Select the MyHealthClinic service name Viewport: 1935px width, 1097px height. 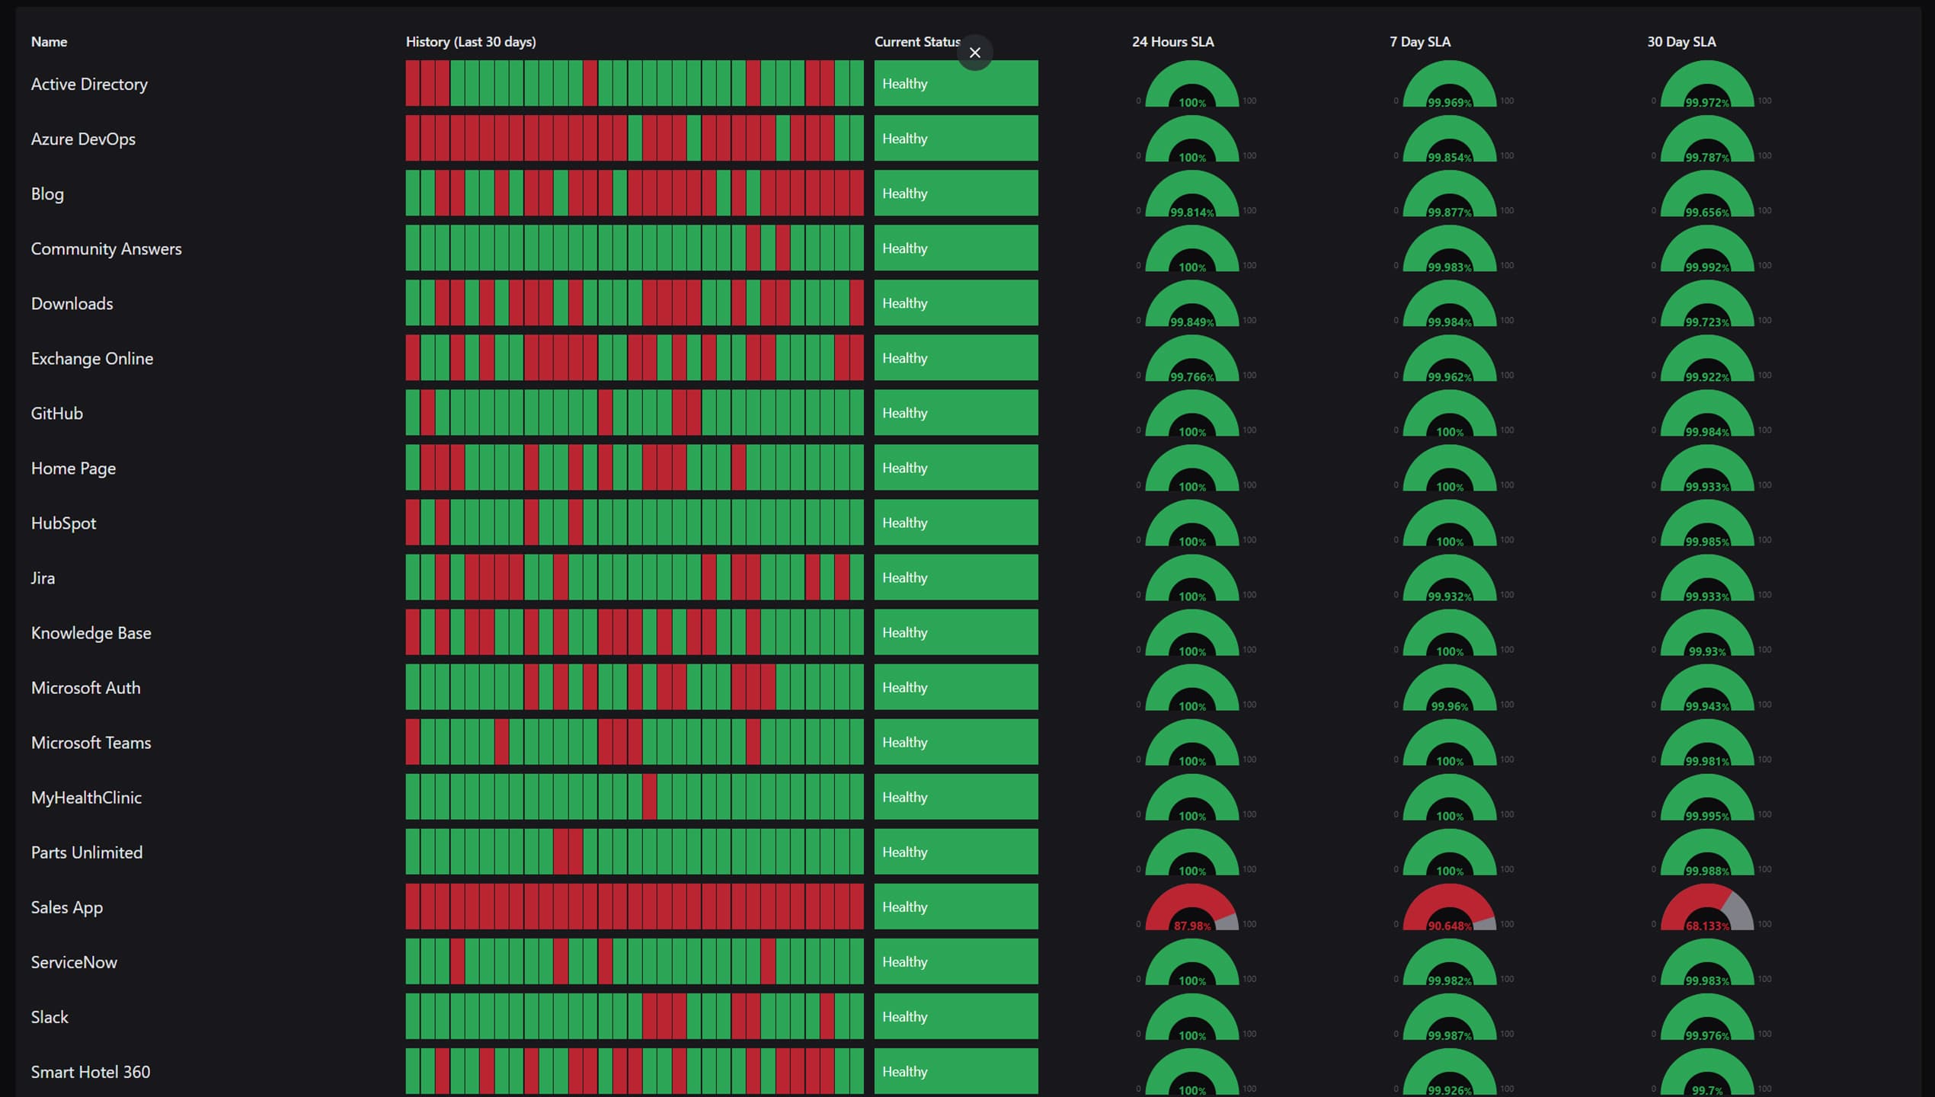click(x=86, y=797)
